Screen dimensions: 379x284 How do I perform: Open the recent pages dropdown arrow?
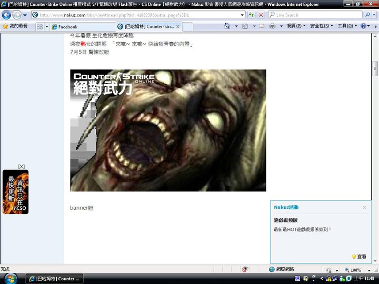25,15
